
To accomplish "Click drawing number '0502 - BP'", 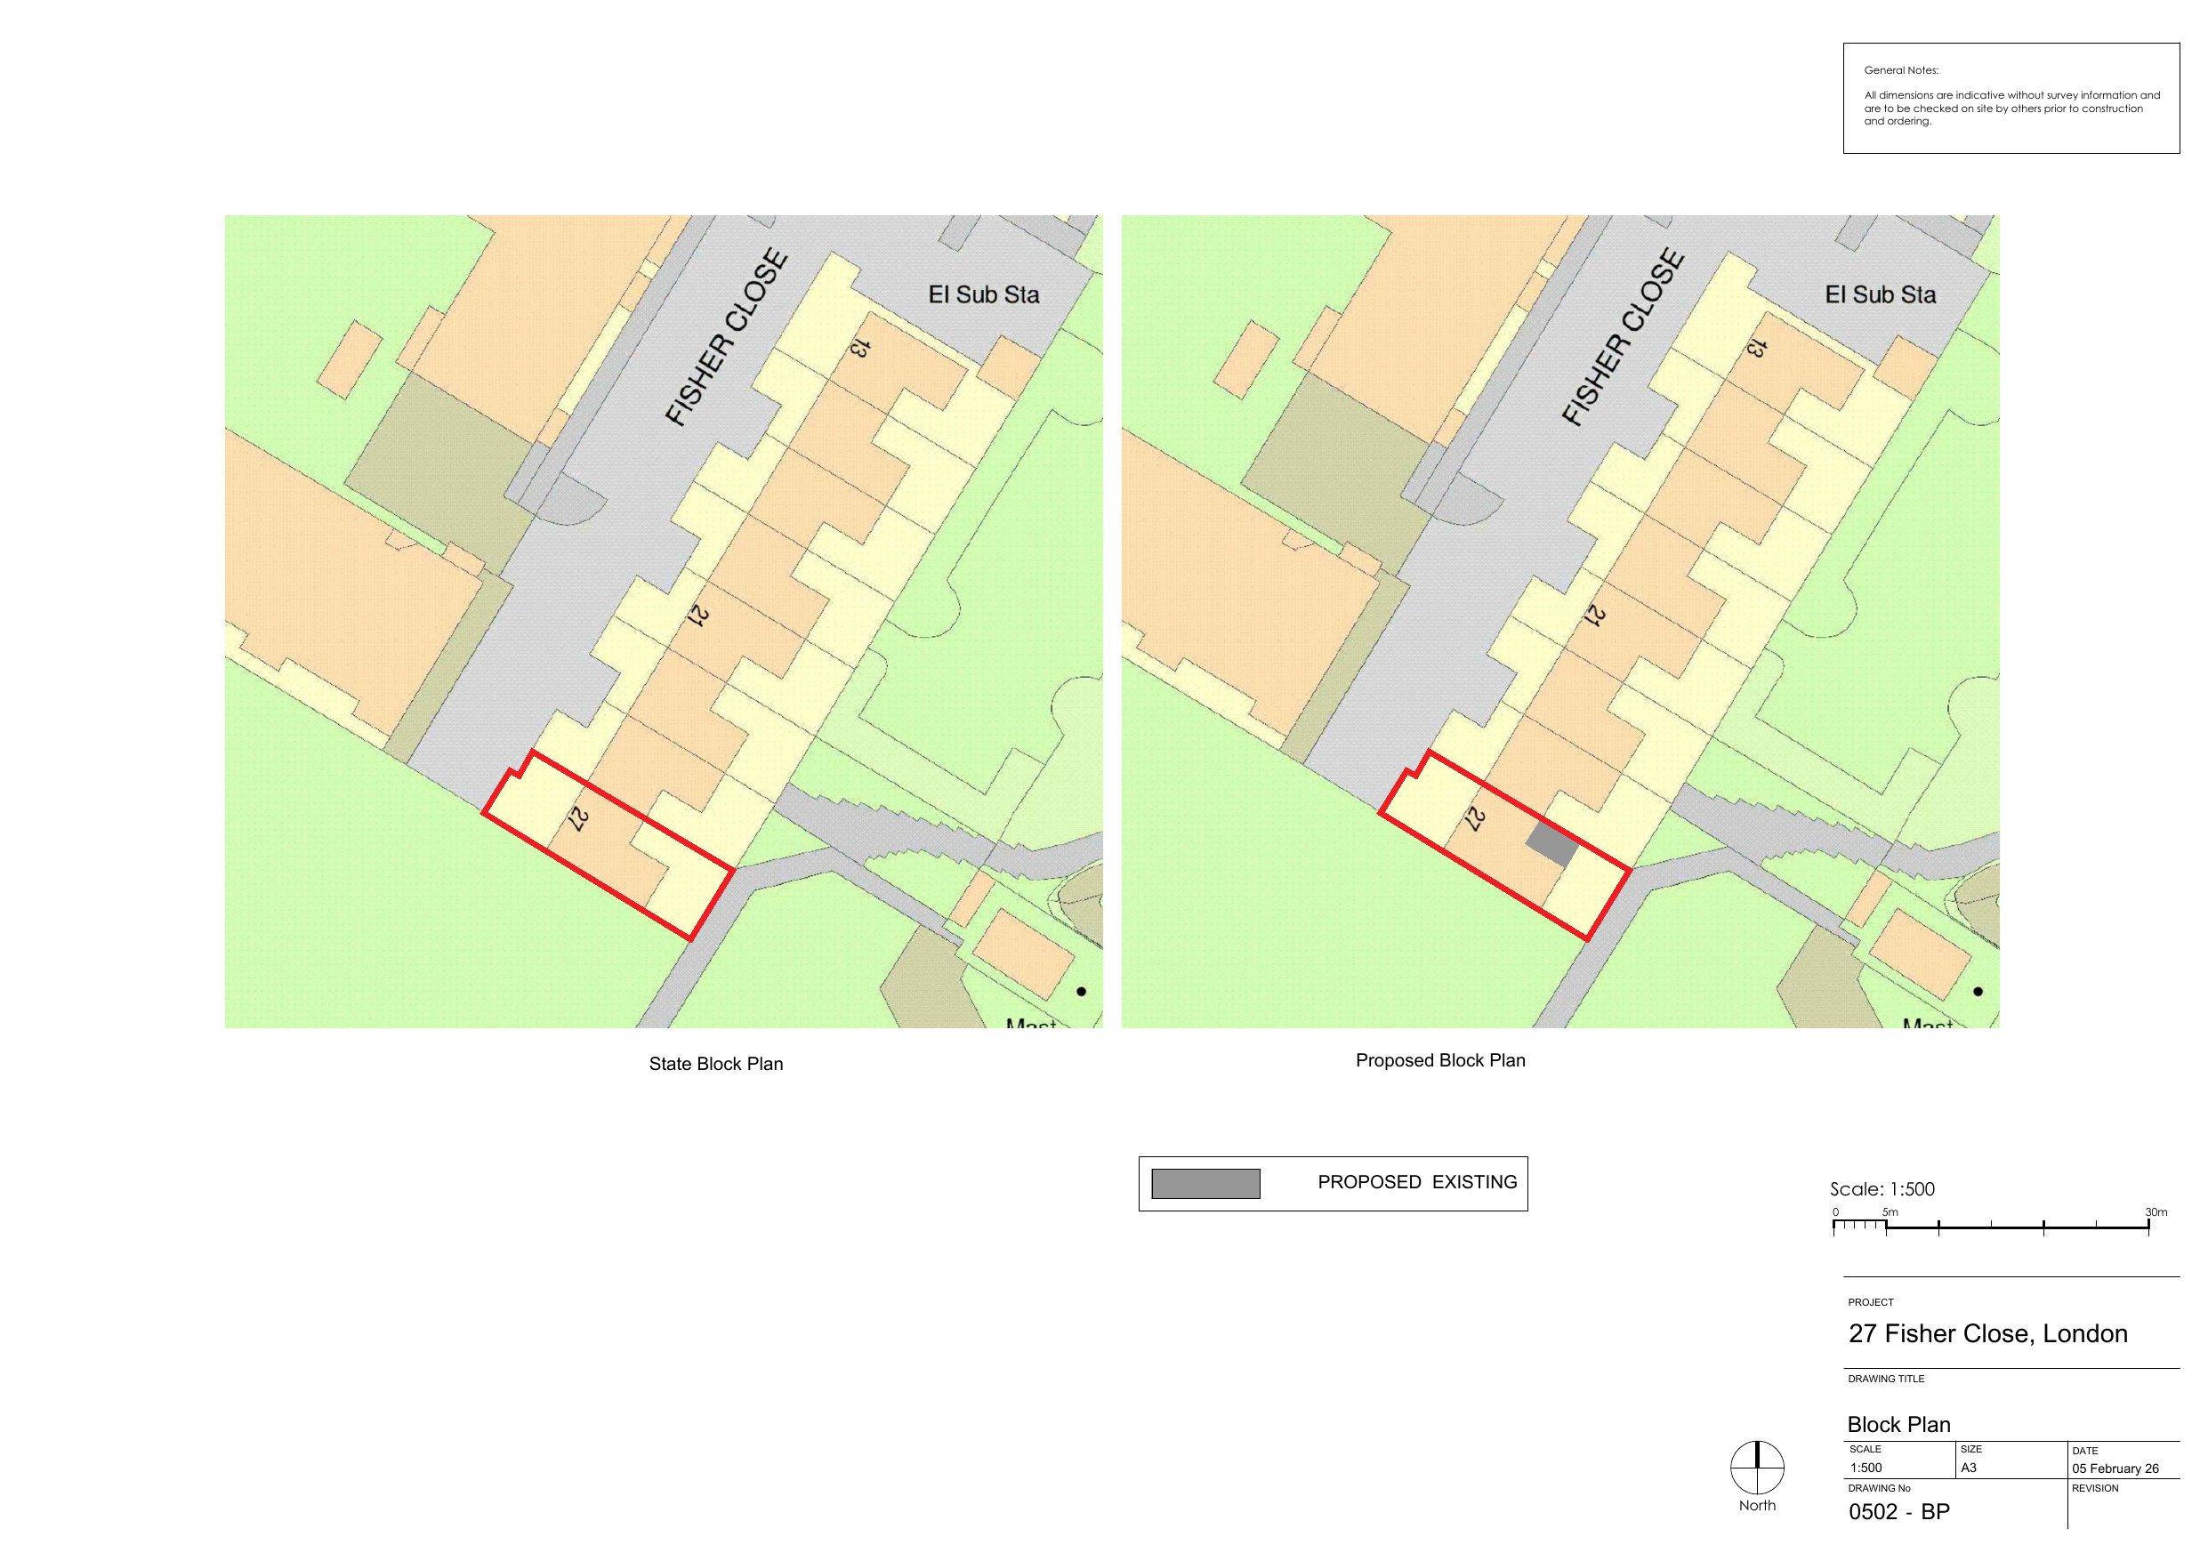I will [x=1898, y=1511].
